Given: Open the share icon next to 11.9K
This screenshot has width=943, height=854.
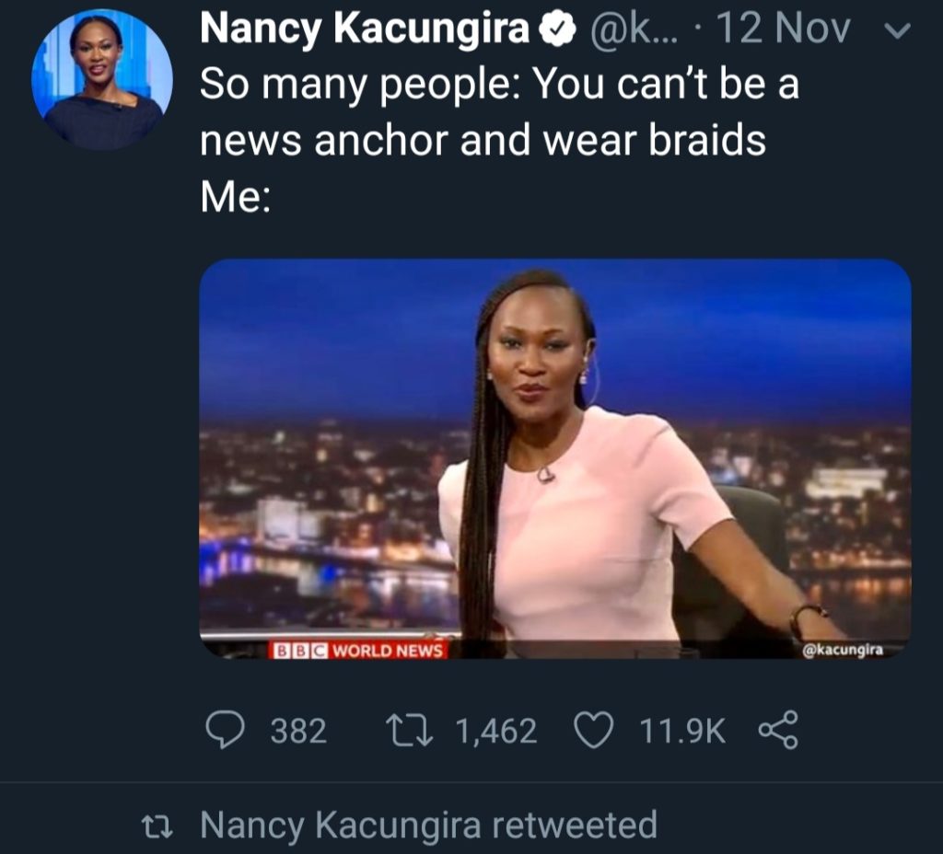Looking at the screenshot, I should [778, 730].
